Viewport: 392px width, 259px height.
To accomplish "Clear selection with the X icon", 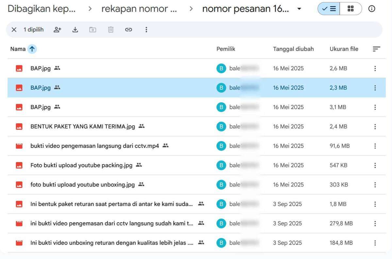I will [x=14, y=30].
